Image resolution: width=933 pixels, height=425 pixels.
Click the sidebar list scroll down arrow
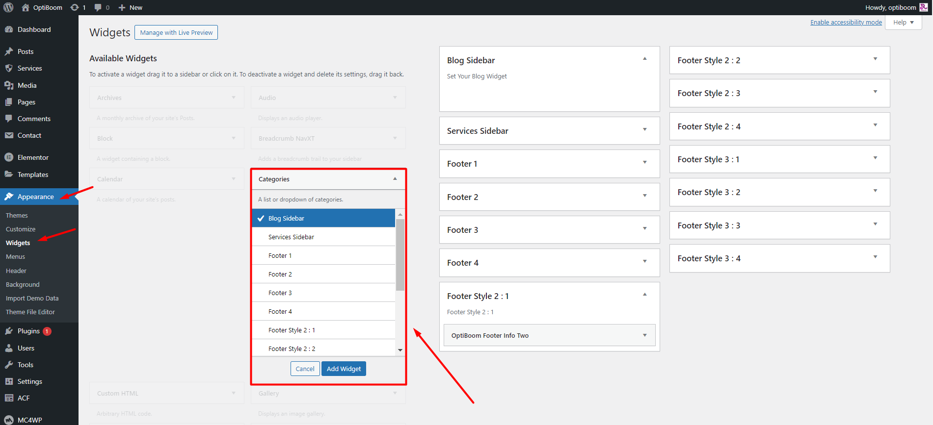(400, 350)
